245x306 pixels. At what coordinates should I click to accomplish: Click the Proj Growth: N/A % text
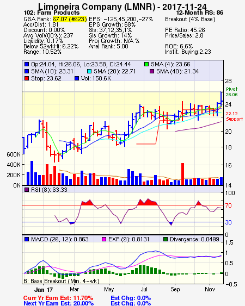coord(114,41)
